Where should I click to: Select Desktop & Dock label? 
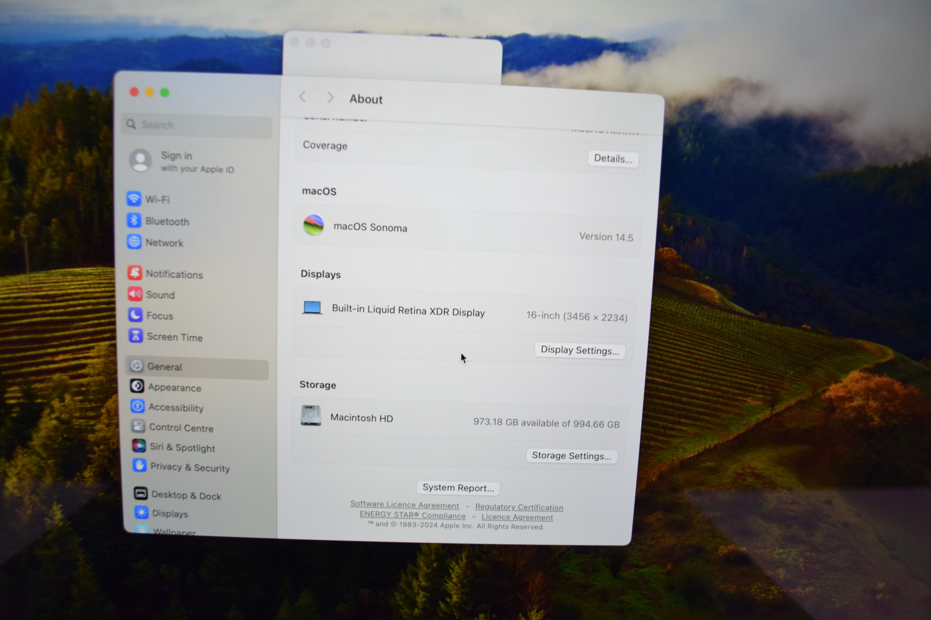[187, 495]
